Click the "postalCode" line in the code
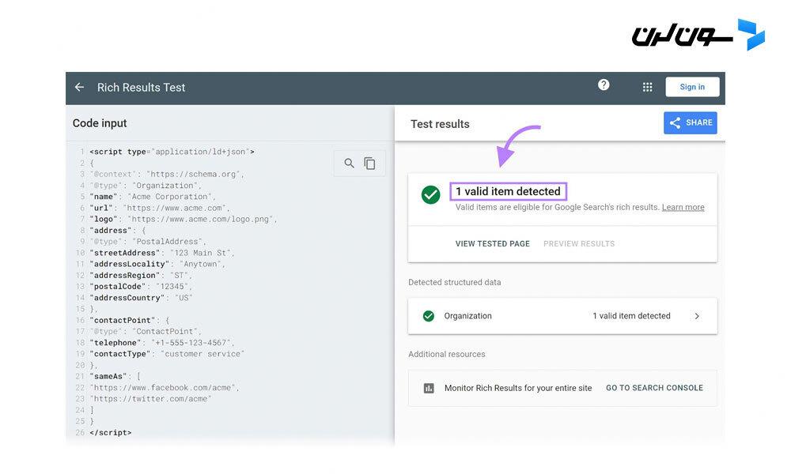Viewport: 791px width, 474px height. (141, 287)
